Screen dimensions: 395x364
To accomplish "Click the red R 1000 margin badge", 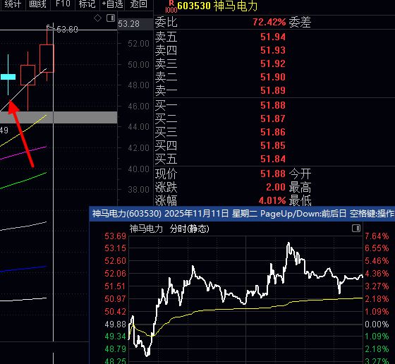I will pyautogui.click(x=171, y=6).
